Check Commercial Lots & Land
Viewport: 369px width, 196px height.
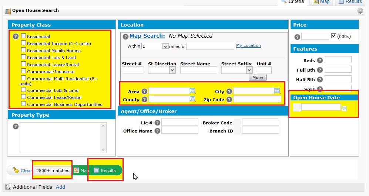(x=23, y=90)
